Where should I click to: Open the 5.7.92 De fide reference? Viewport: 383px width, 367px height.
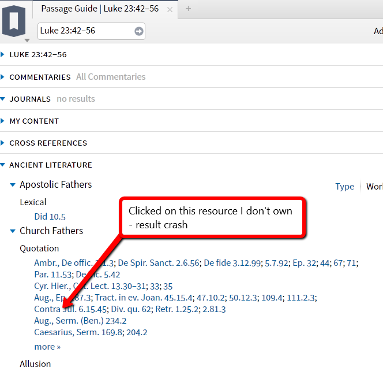(x=276, y=263)
